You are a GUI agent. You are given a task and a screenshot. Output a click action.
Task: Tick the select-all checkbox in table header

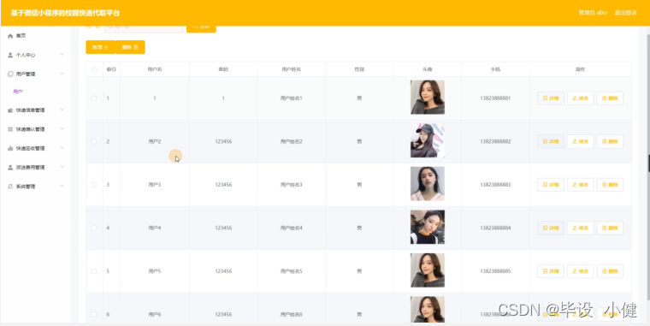coord(95,69)
